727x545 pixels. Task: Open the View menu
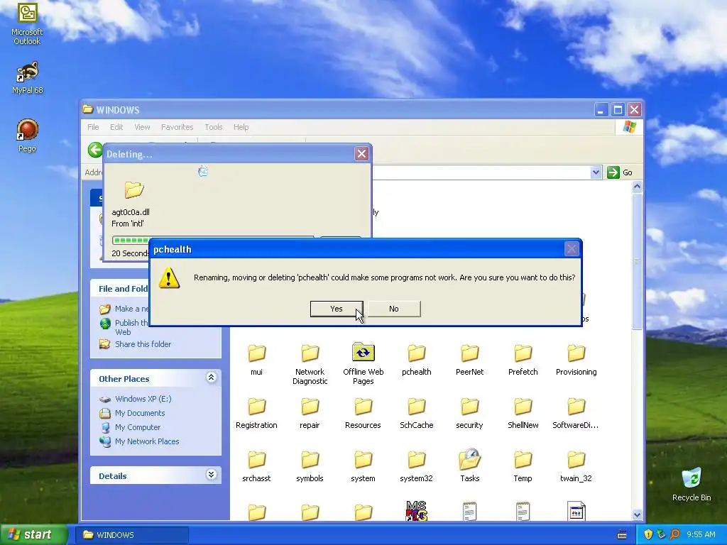[x=142, y=127]
